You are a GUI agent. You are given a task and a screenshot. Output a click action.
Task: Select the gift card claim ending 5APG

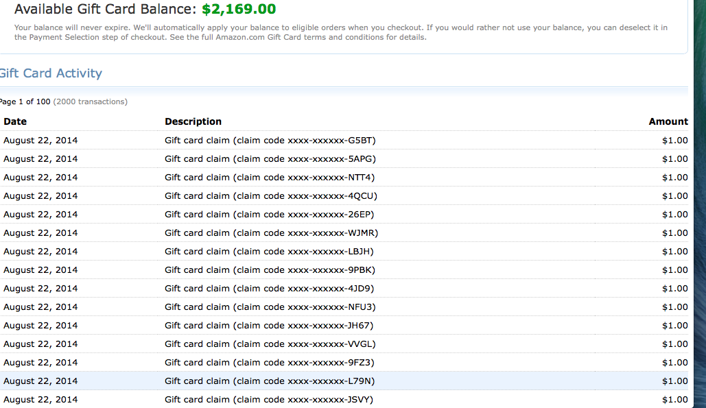pyautogui.click(x=270, y=159)
